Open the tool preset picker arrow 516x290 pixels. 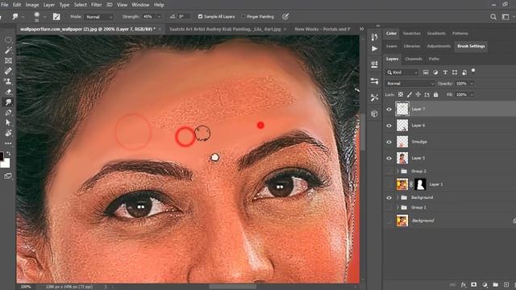23,17
